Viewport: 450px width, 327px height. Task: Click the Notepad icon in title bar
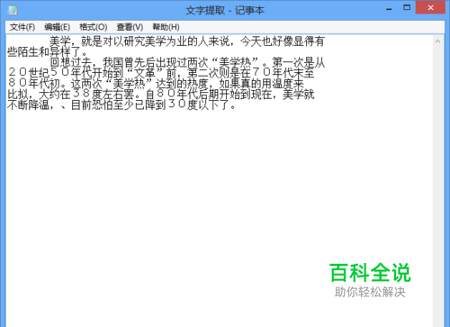pos(13,10)
